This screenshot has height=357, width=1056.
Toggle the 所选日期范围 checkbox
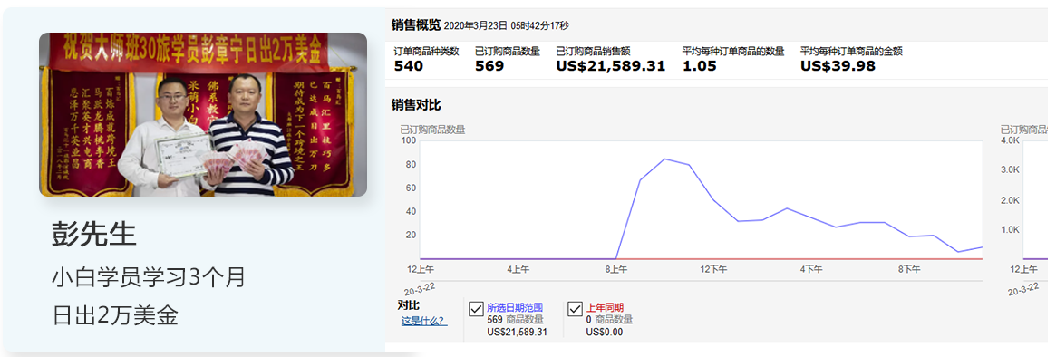[x=476, y=309]
